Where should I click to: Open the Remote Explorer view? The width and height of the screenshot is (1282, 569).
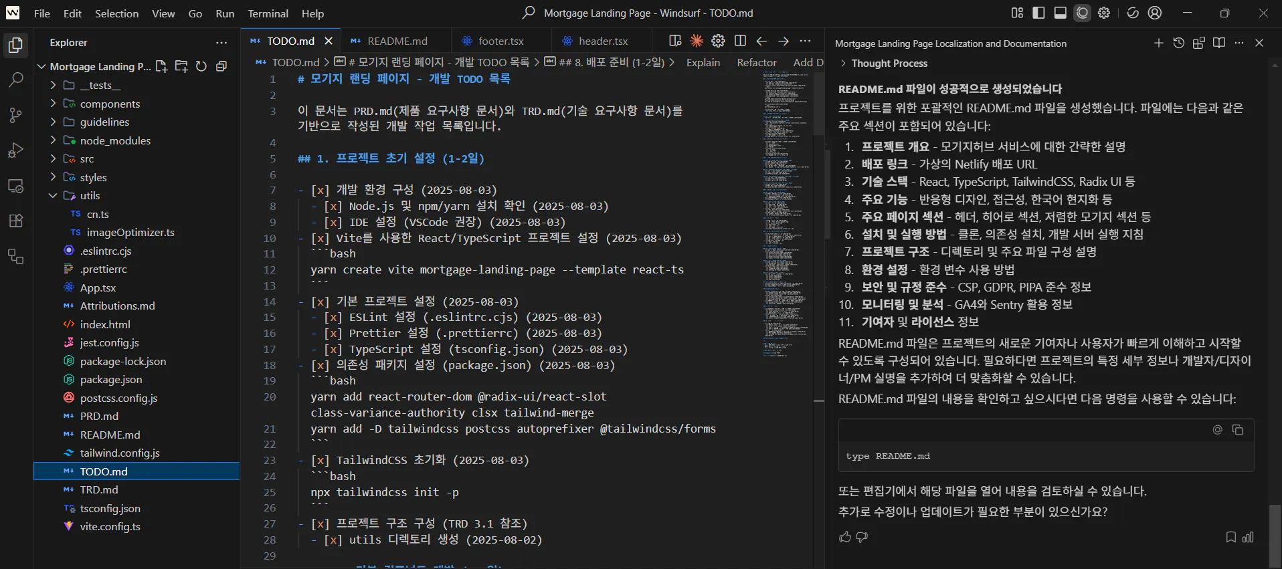pyautogui.click(x=16, y=186)
